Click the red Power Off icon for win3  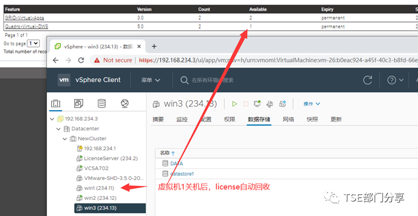(246, 104)
